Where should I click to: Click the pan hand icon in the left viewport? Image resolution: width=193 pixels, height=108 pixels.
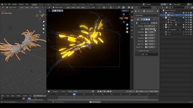[43, 25]
